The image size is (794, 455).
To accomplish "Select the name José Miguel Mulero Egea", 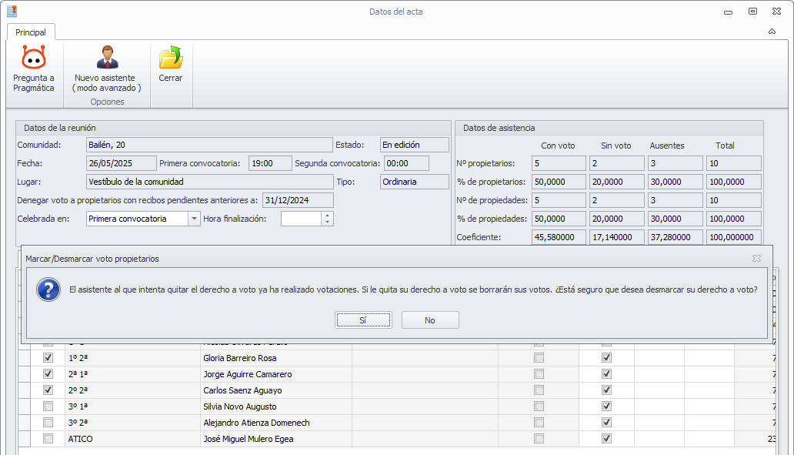I will click(x=248, y=440).
